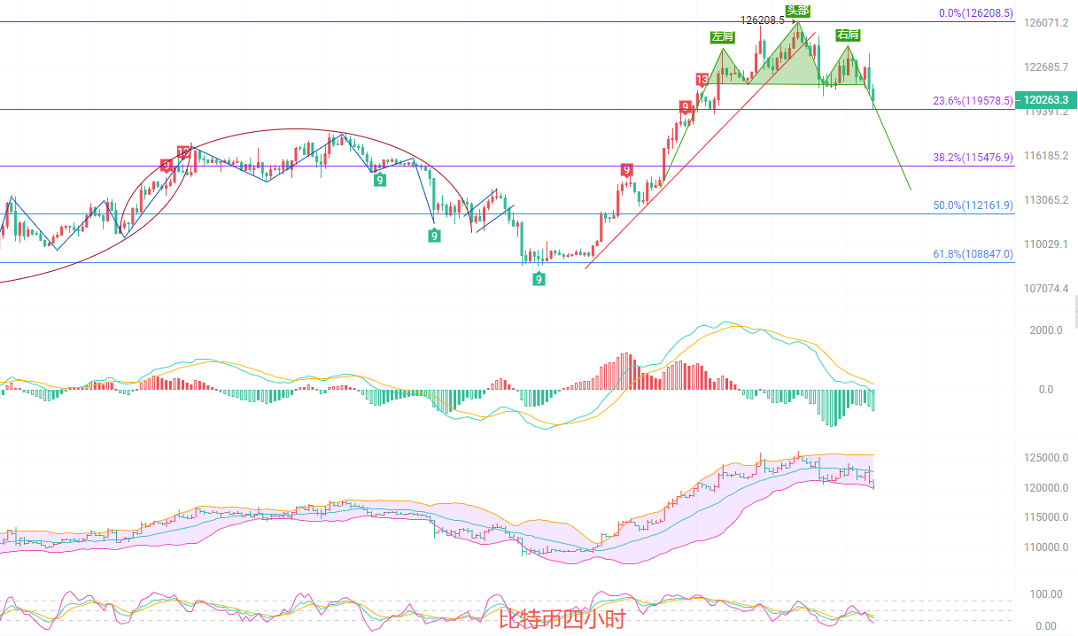
Task: Click the 50.0%(112161.9) Fibonacci label
Action: (x=973, y=206)
